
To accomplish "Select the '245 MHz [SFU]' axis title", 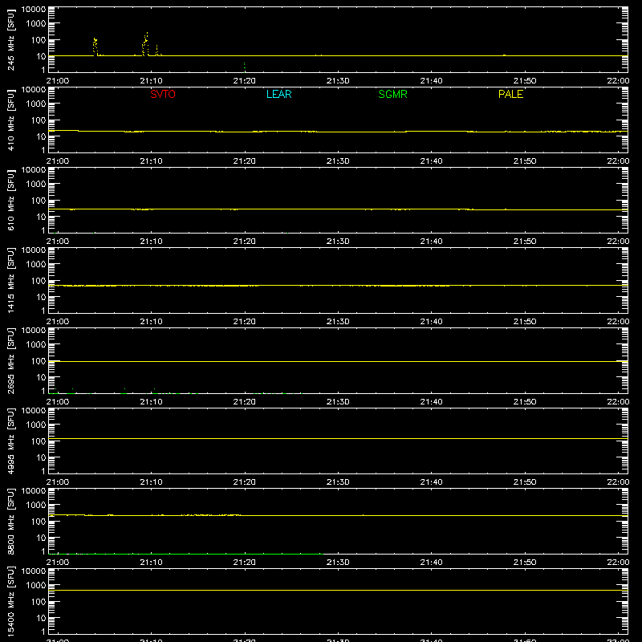I will pos(10,39).
